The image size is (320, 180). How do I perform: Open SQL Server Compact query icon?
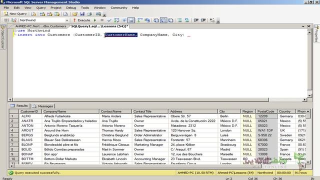(x=65, y=14)
